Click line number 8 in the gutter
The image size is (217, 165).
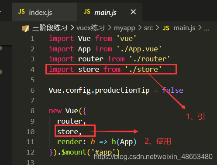pos(32,111)
